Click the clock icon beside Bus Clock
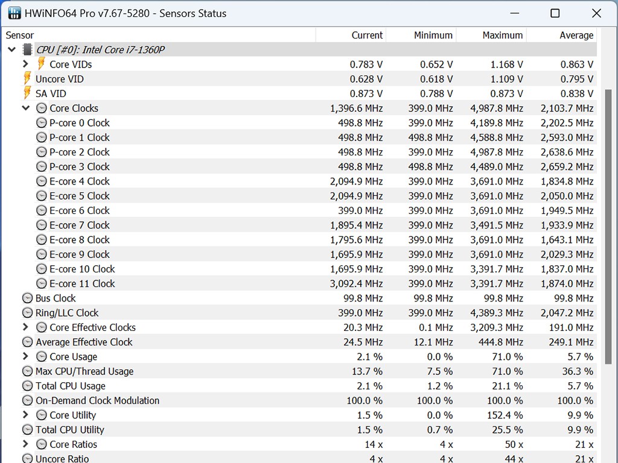This screenshot has height=463, width=618. coord(27,298)
